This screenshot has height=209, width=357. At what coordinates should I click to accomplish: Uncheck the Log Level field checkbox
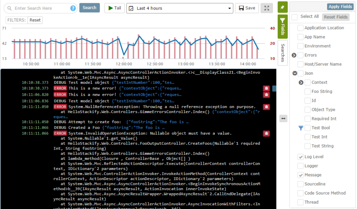tap(300, 157)
